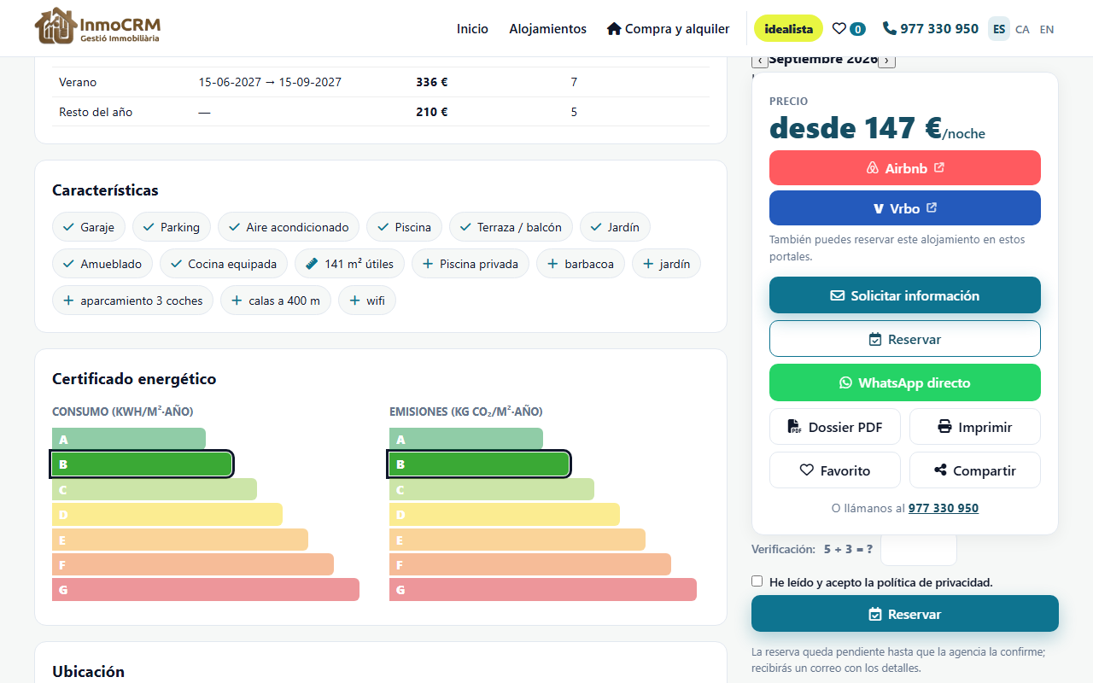Click the Aire acondicionado chip
Screen dimensions: 1093x683
289,227
